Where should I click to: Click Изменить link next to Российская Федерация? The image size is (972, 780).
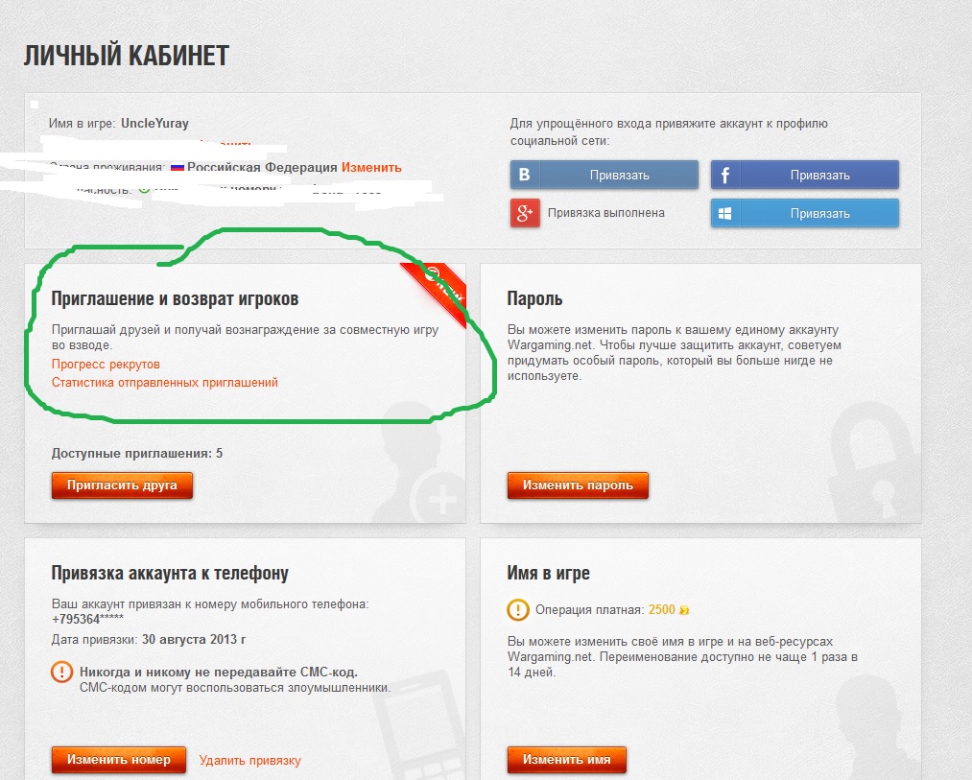371,167
